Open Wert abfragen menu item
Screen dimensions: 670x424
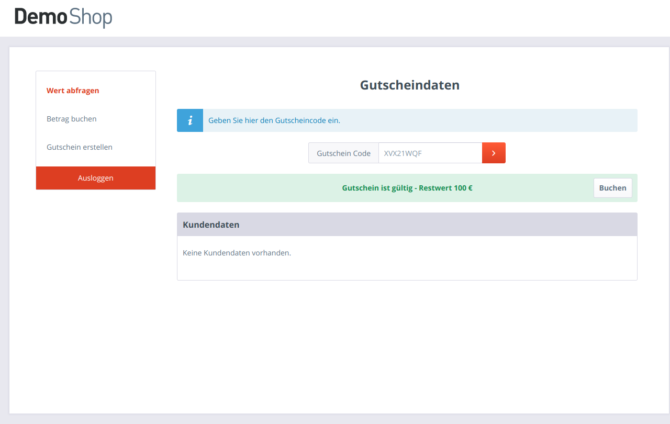73,91
